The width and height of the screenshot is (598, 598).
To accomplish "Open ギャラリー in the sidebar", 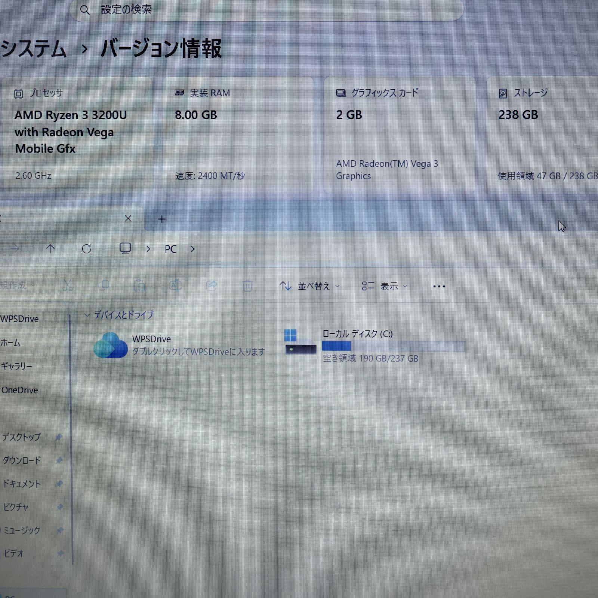I will point(16,366).
